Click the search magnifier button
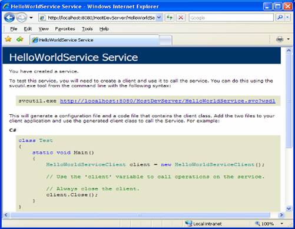The image size is (295, 229). (280, 18)
